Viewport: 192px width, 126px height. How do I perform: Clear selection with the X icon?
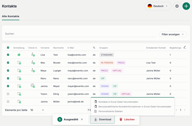82,119
